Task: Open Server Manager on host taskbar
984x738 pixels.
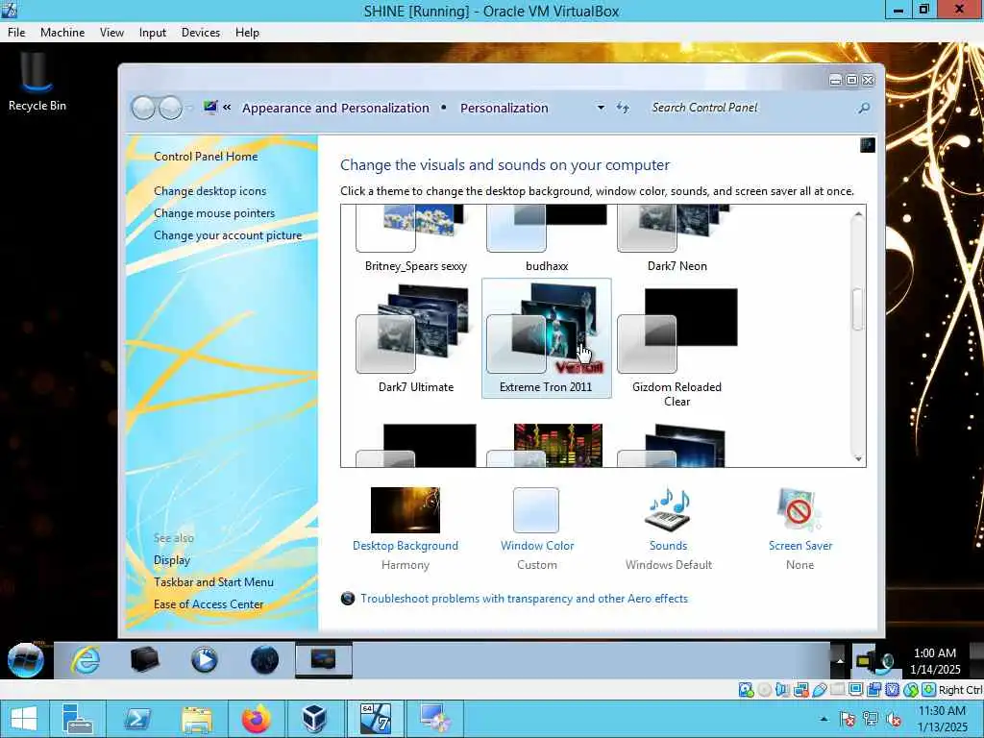Action: click(78, 719)
